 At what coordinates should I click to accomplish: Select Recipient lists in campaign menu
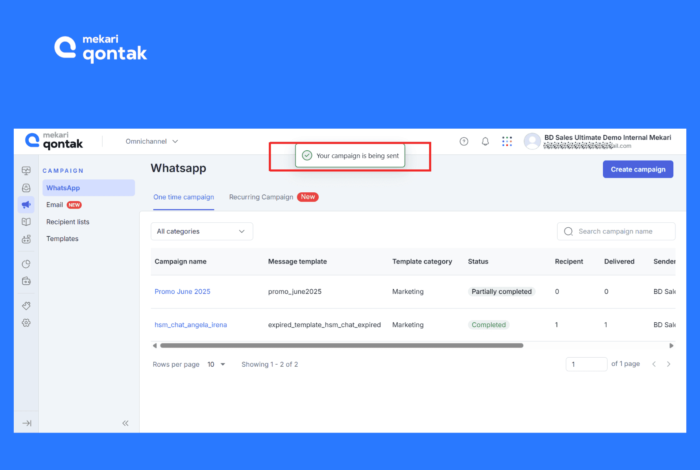68,222
